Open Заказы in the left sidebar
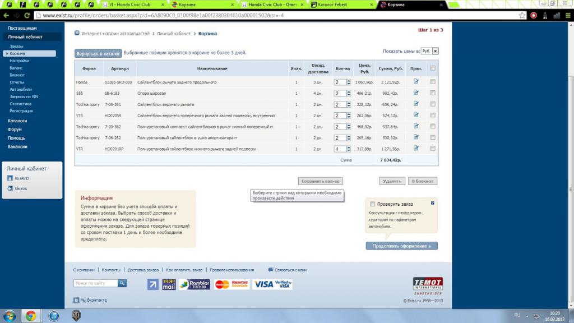This screenshot has height=323, width=574. click(16, 47)
